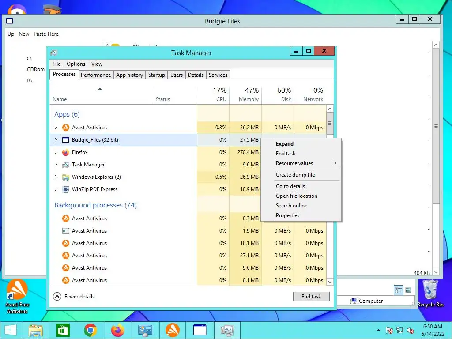
Task: Open the Avast Free Antivirus desktop shortcut
Action: pyautogui.click(x=17, y=296)
